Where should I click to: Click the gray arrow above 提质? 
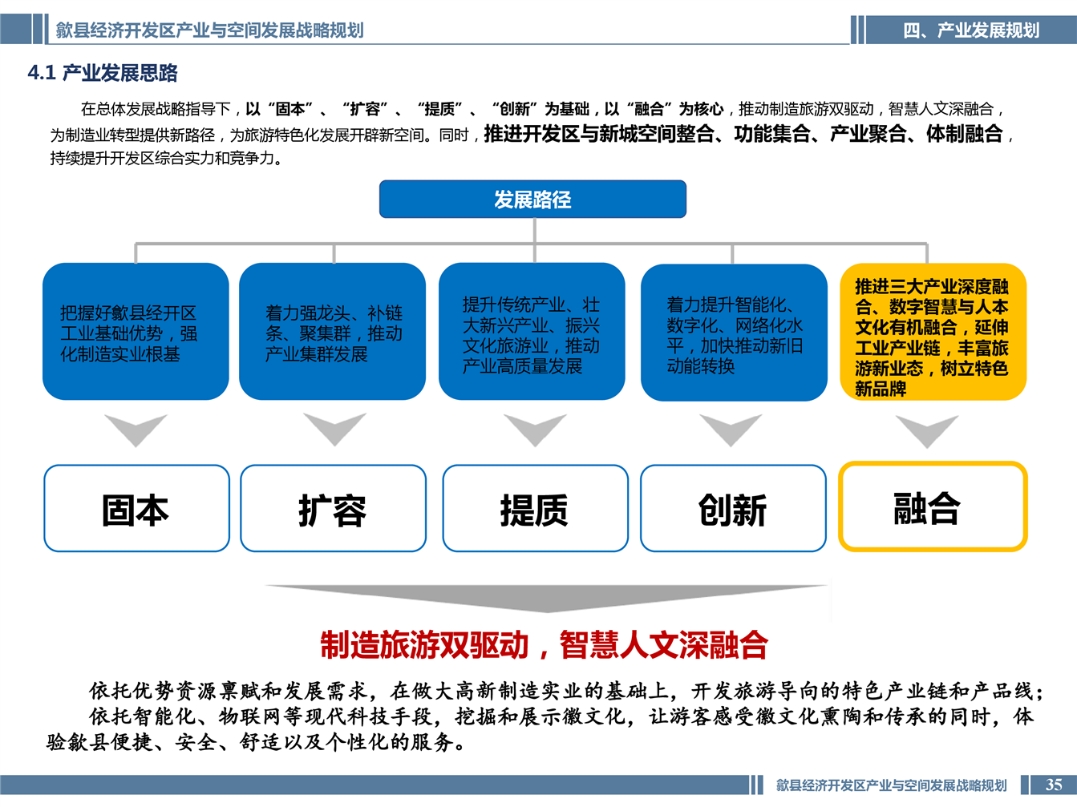pyautogui.click(x=535, y=430)
